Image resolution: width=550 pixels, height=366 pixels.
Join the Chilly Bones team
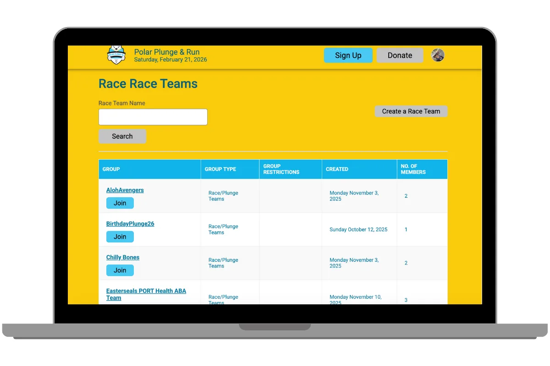point(120,270)
